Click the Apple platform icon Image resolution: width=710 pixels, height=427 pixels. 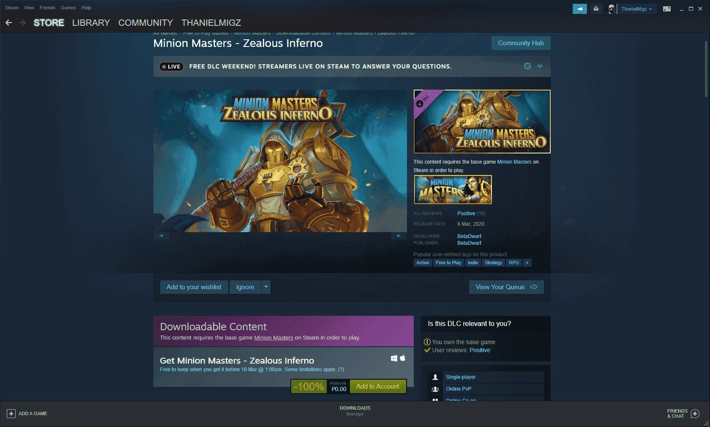coord(403,358)
